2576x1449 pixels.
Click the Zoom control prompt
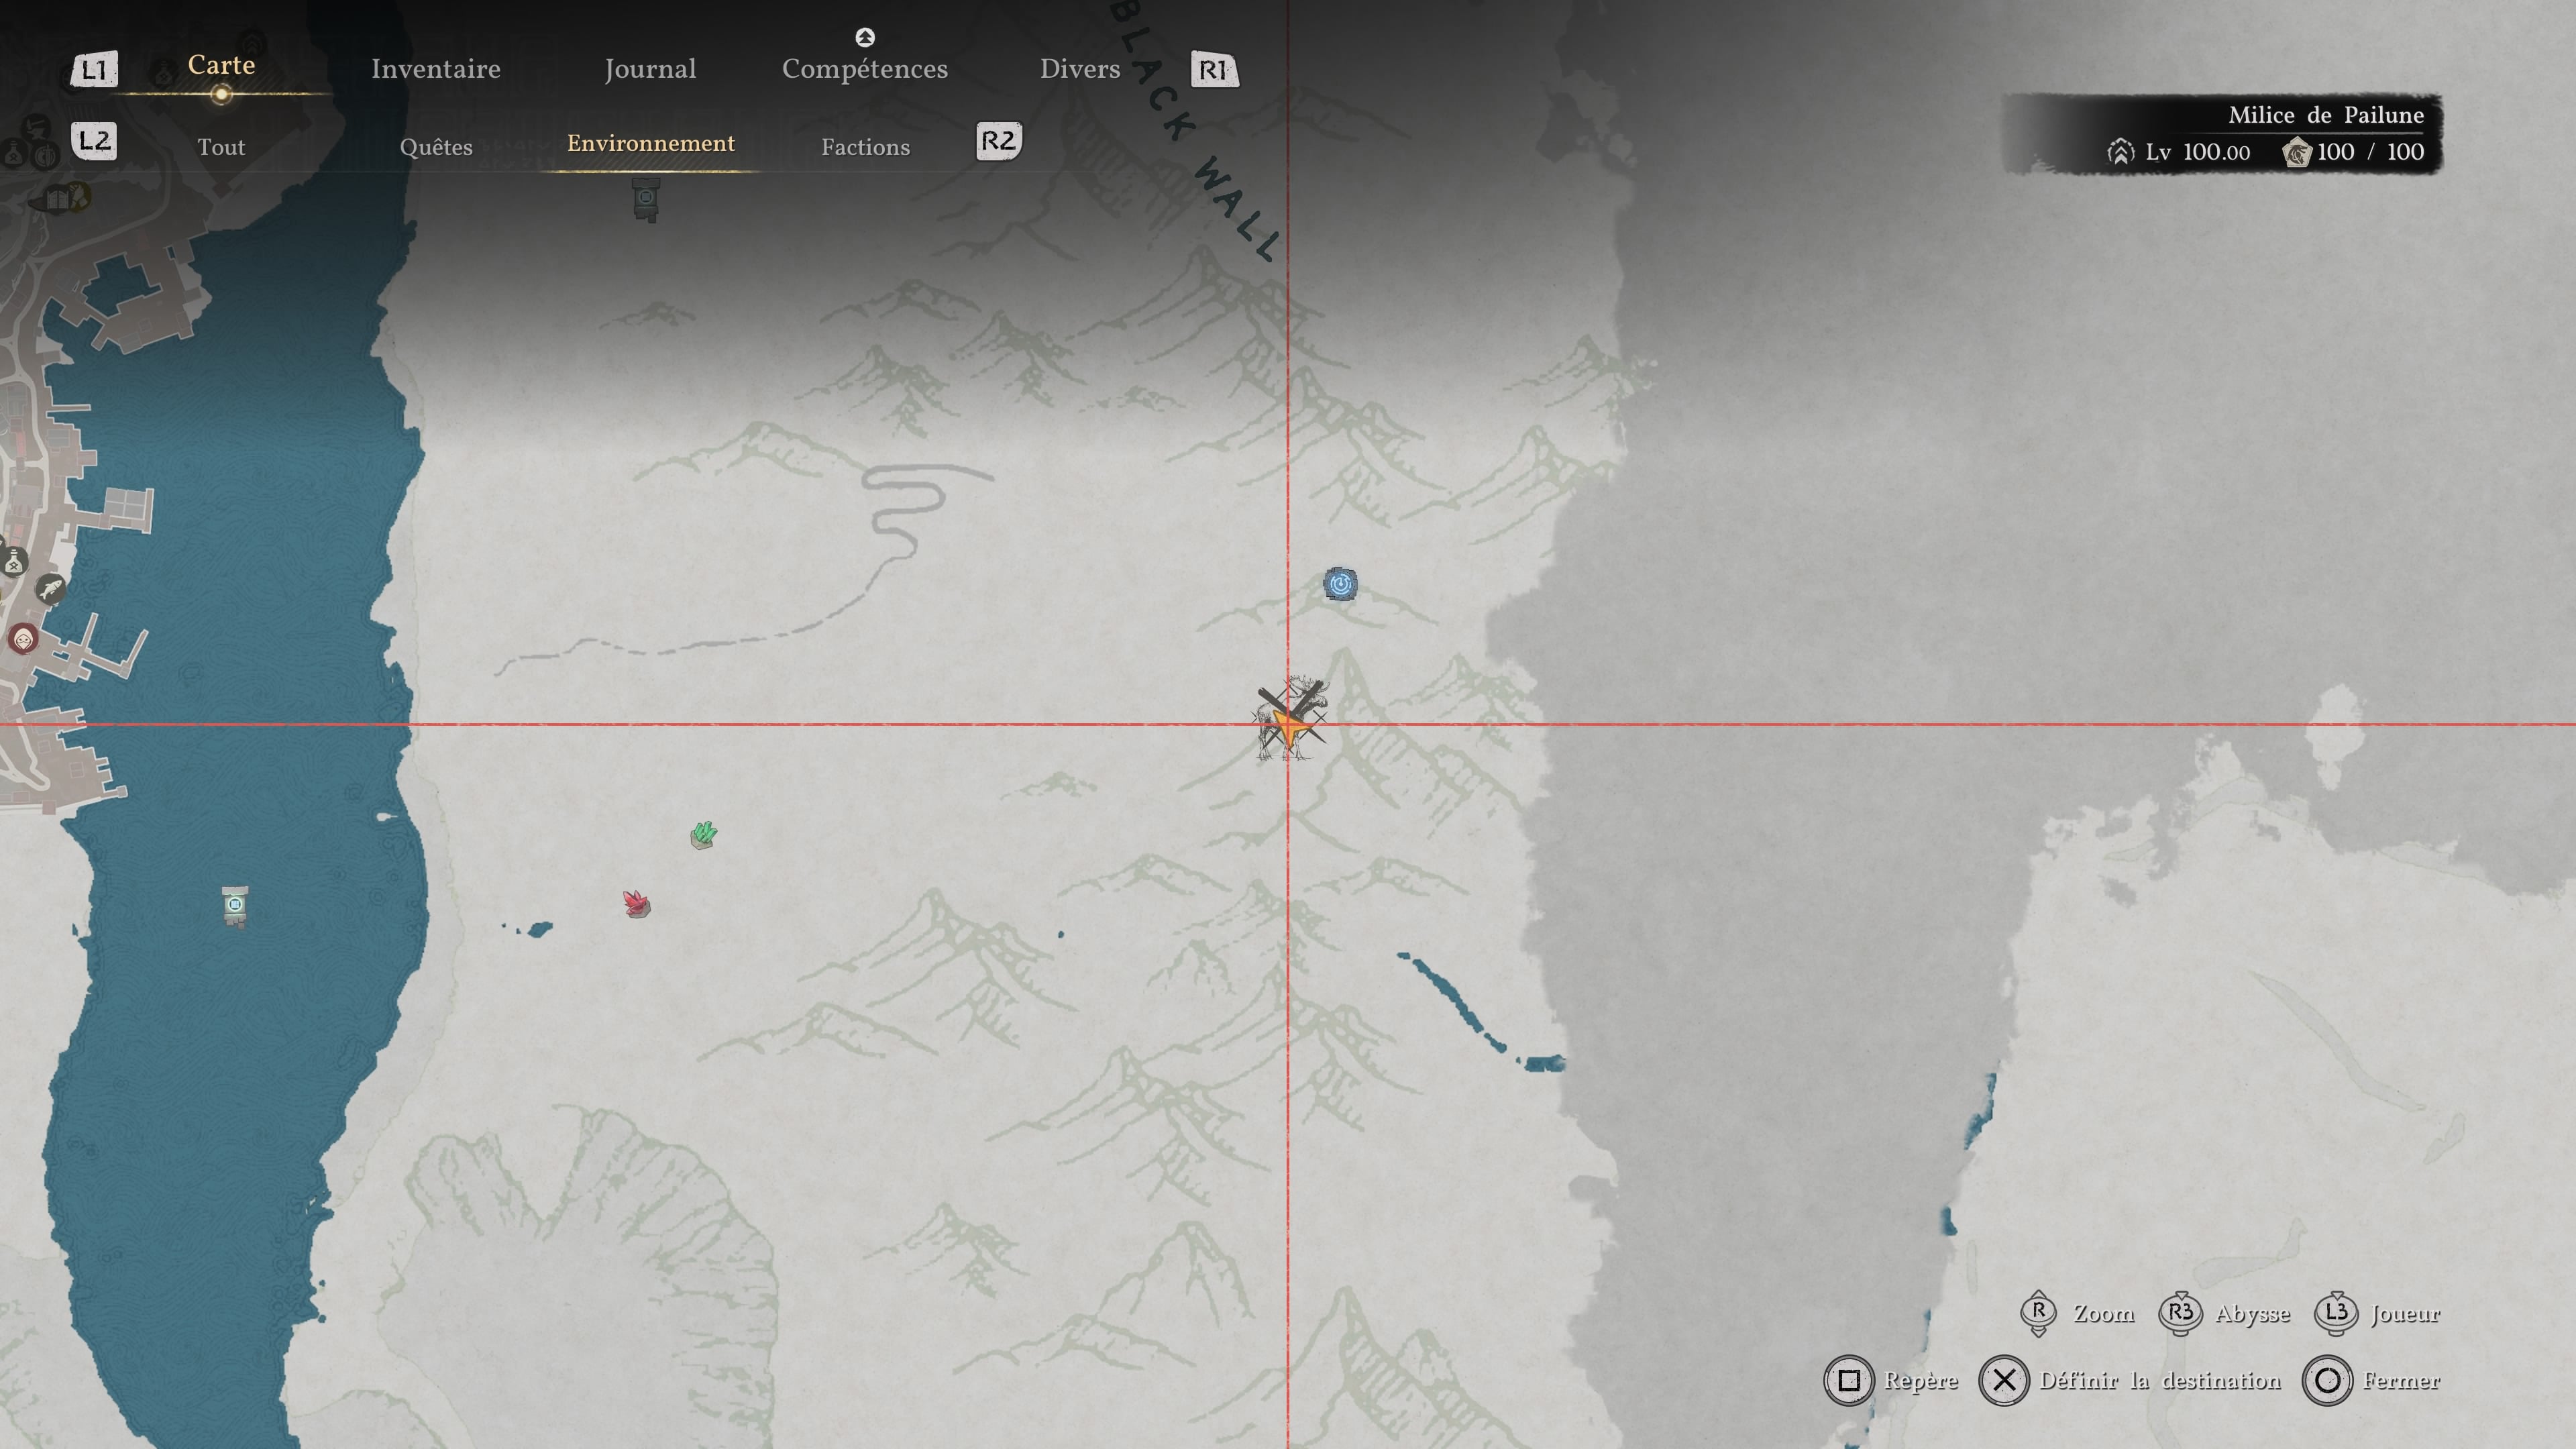click(2078, 1314)
